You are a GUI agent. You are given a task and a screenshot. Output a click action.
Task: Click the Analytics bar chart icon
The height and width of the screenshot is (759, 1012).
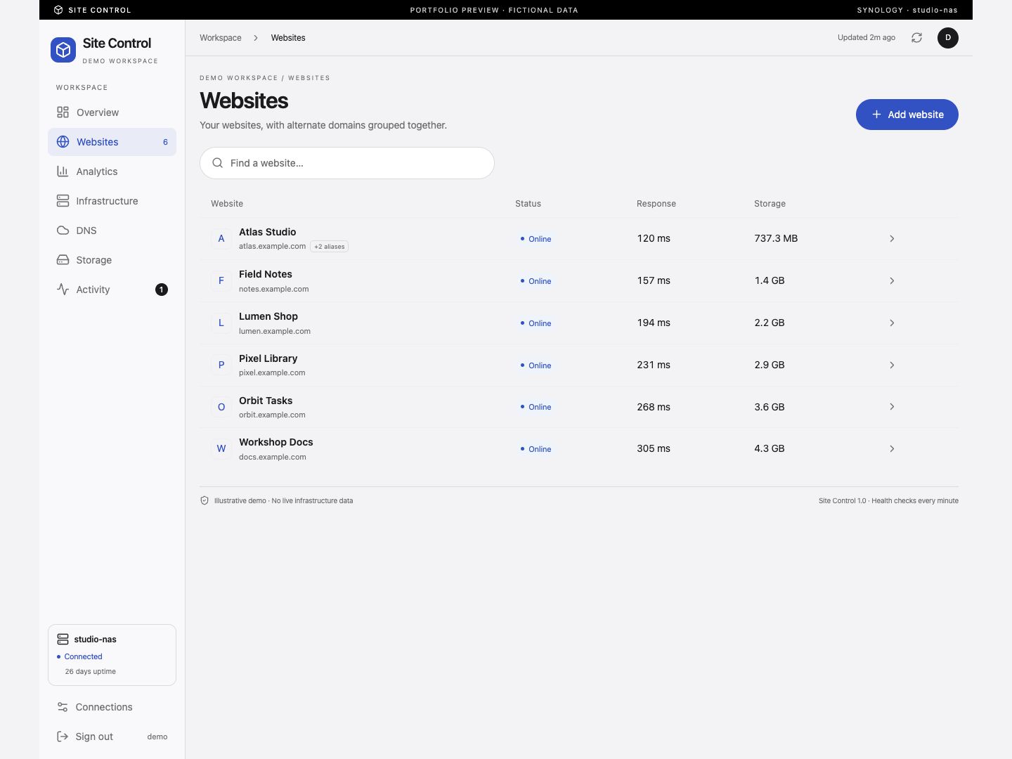(x=63, y=171)
